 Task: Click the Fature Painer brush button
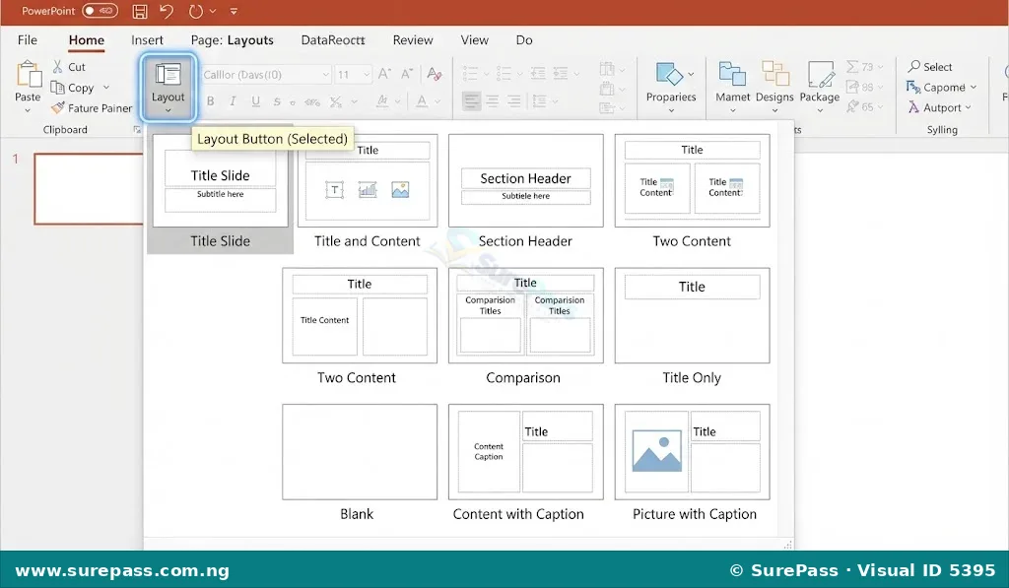(x=92, y=108)
